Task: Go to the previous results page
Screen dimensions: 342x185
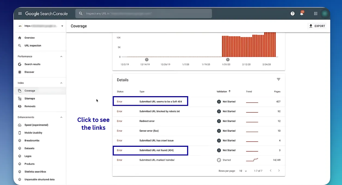Action: coord(271,171)
